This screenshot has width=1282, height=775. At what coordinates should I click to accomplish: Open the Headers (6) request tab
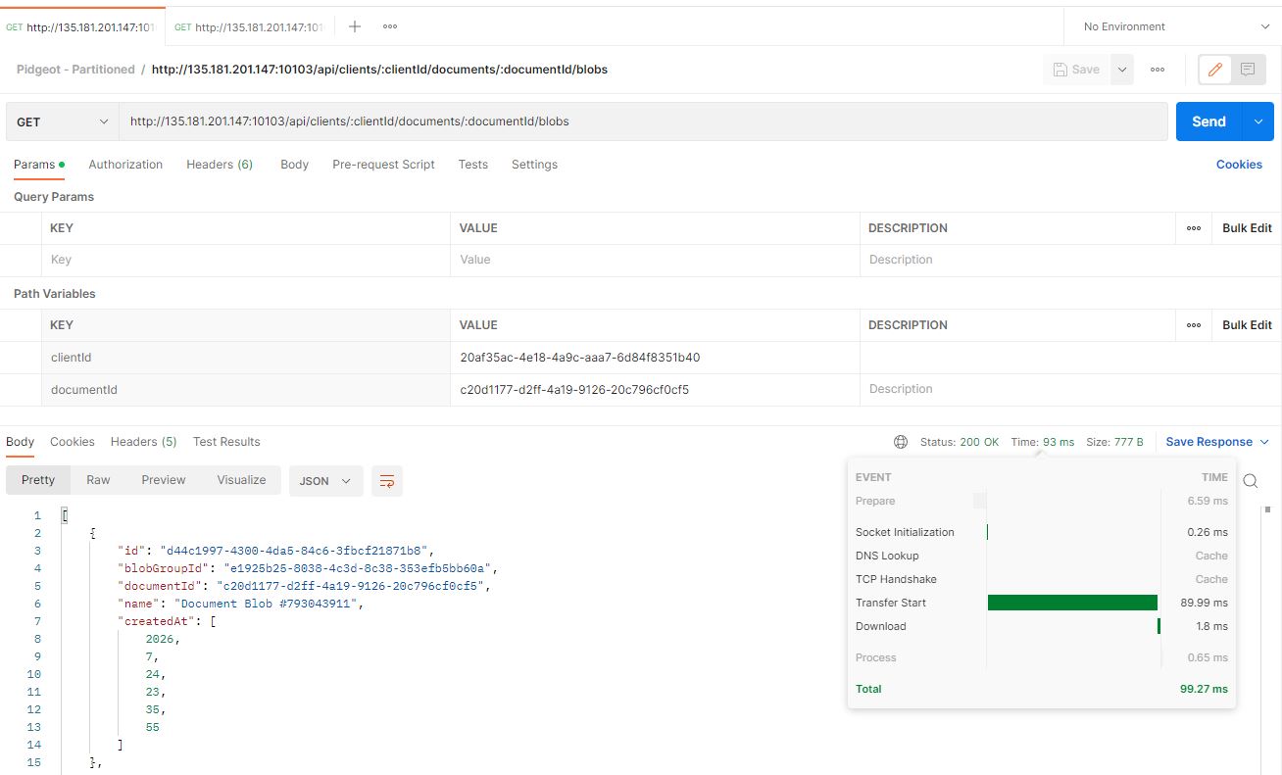click(x=220, y=165)
